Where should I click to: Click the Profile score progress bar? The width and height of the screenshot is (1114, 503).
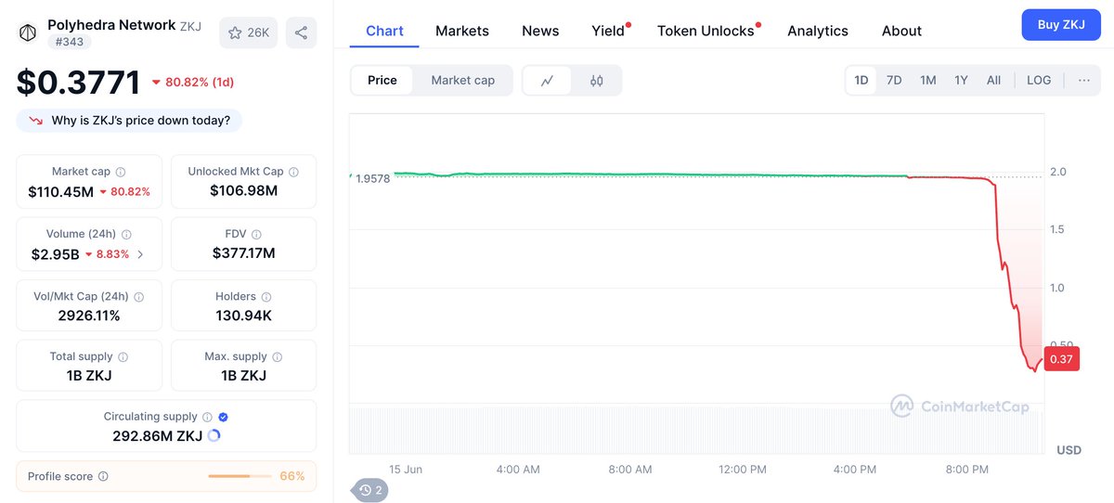[240, 476]
